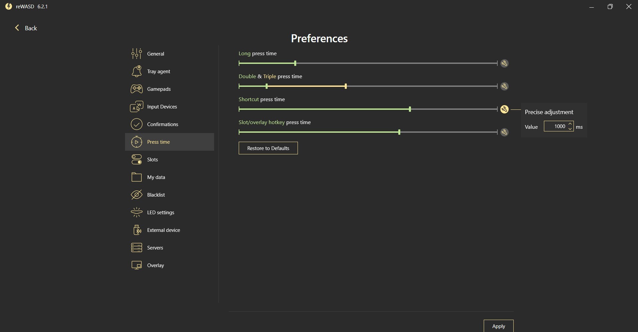Click the precise adjustment Value input field
Screen dimensions: 638x332
coord(556,126)
